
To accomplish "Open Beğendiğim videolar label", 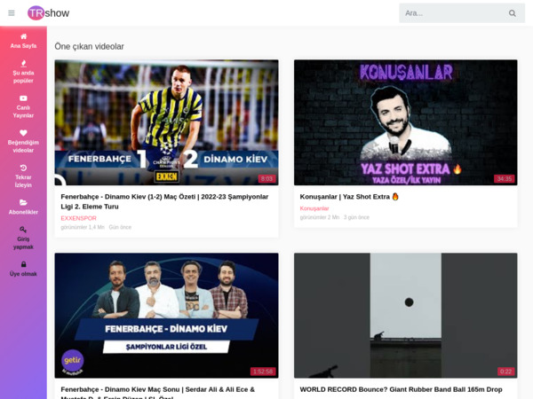I will (23, 146).
